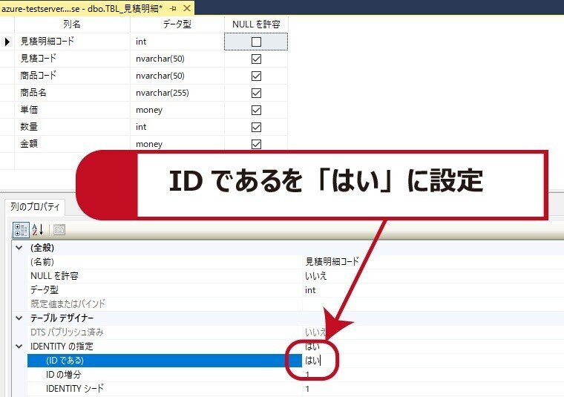The image size is (564, 397).
Task: Click the Categorized view icon in the properties toolbar
Action: [21, 230]
